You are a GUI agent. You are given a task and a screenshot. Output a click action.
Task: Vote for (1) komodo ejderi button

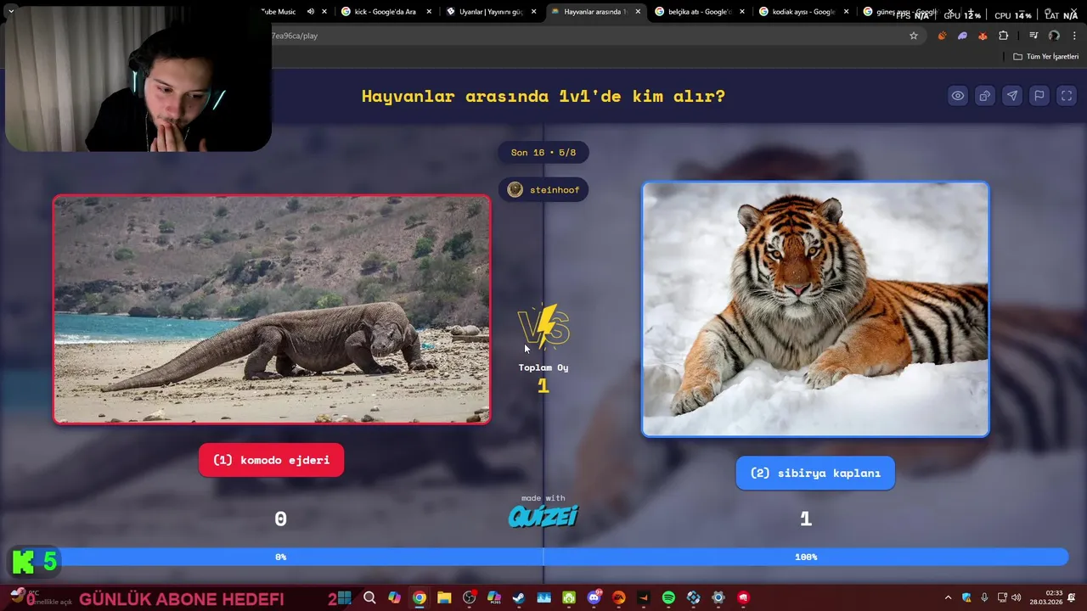pos(272,460)
